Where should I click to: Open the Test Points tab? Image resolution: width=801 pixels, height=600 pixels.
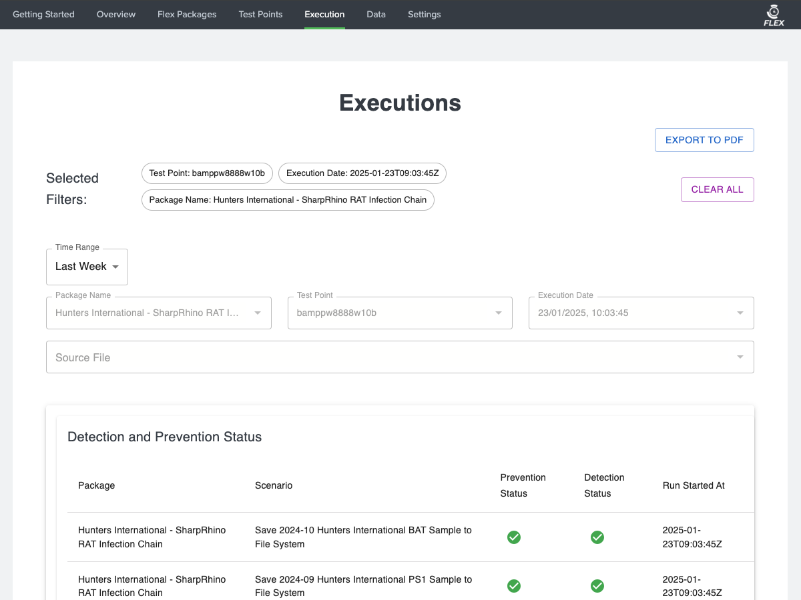point(260,14)
